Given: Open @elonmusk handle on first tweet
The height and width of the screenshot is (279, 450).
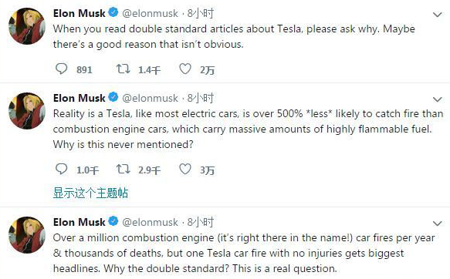Looking at the screenshot, I should [x=150, y=13].
